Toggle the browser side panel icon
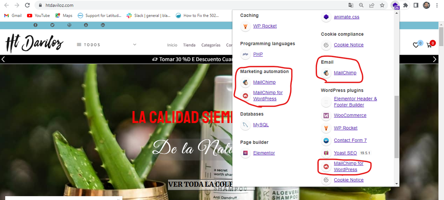This screenshot has height=200, width=444. pos(416,5)
